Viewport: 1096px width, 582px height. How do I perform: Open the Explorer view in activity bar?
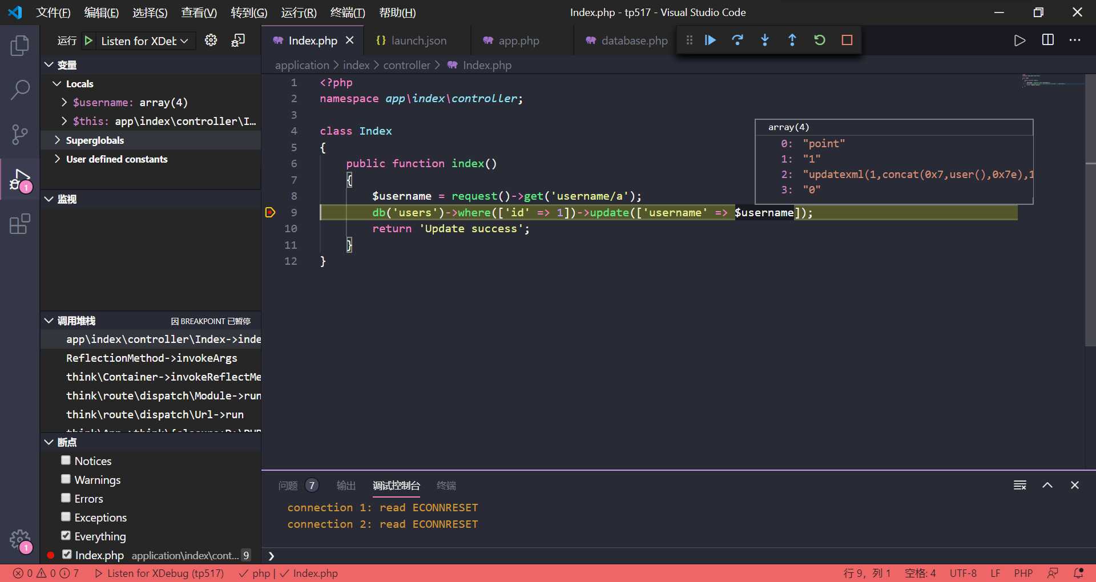click(20, 46)
